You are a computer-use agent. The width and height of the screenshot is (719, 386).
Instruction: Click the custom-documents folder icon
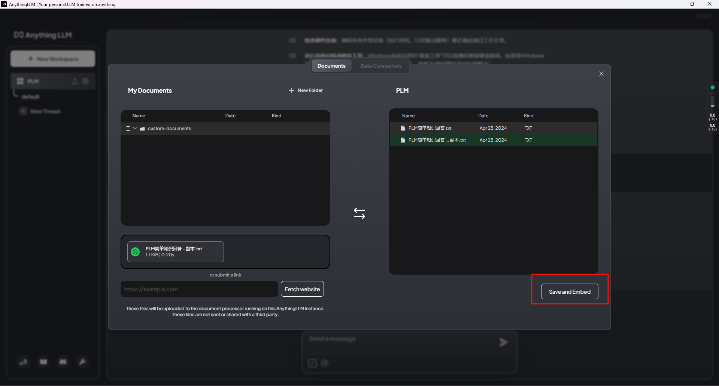tap(142, 129)
